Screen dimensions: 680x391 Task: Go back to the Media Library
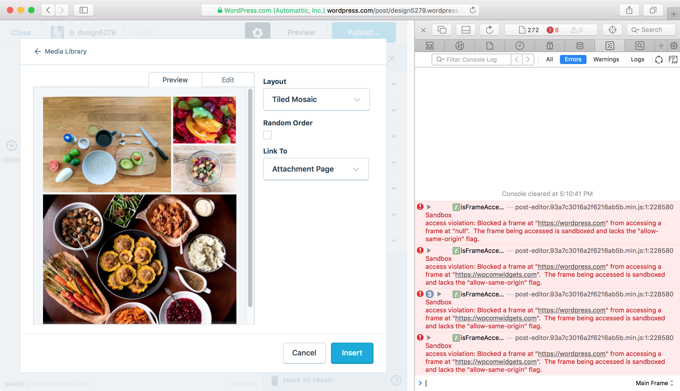click(60, 51)
